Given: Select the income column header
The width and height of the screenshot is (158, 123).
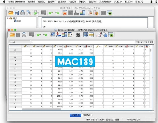Looking at the screenshot, I should [x=58, y=46].
